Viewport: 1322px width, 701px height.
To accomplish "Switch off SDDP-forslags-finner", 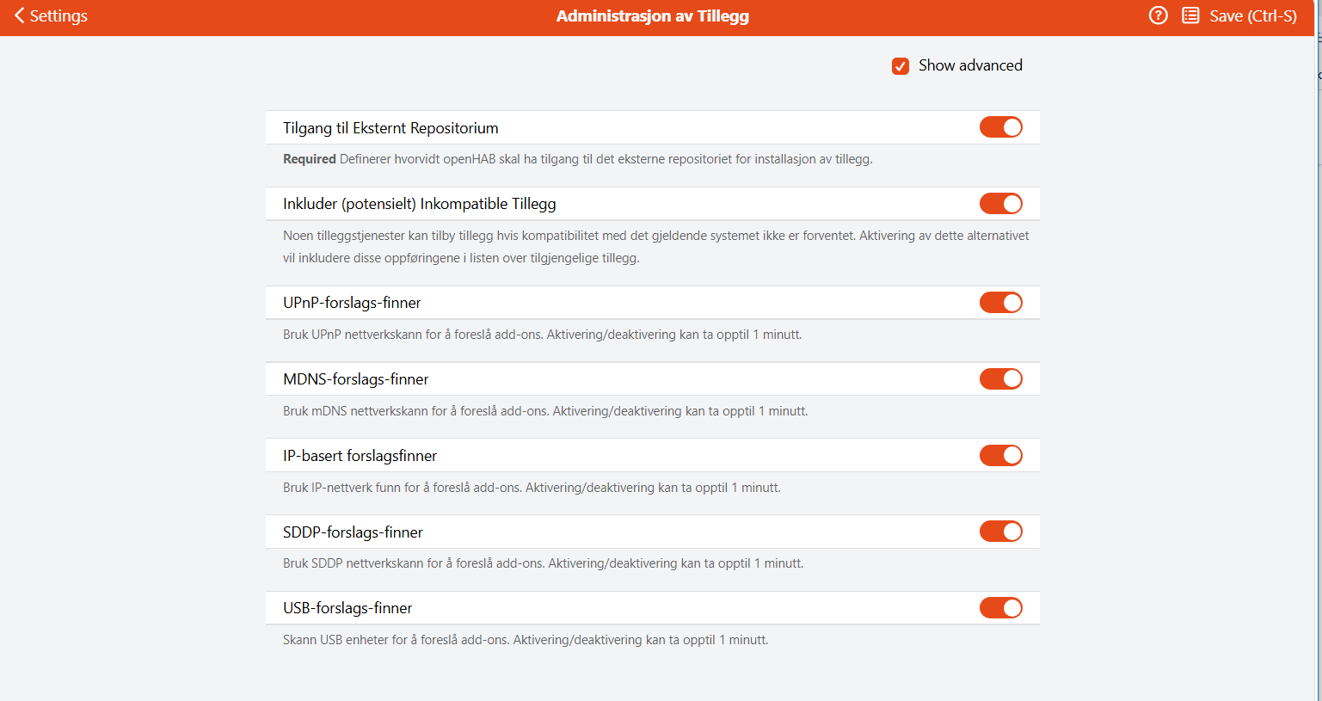I will [1001, 532].
